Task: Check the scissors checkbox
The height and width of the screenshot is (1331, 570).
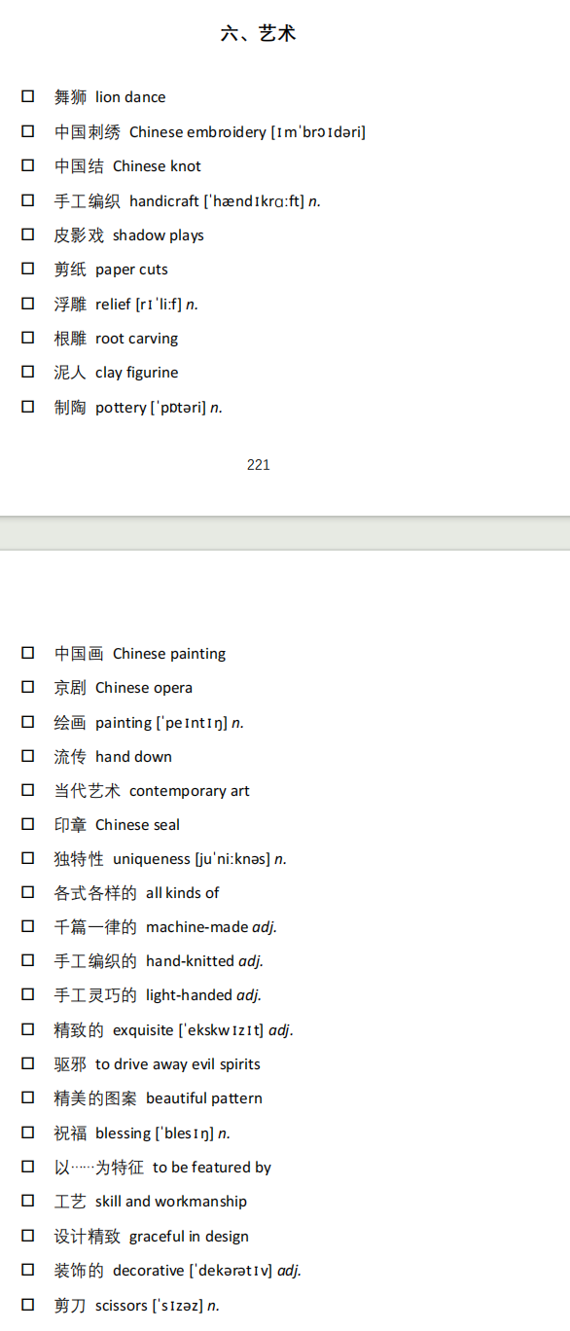Action: click(28, 1305)
